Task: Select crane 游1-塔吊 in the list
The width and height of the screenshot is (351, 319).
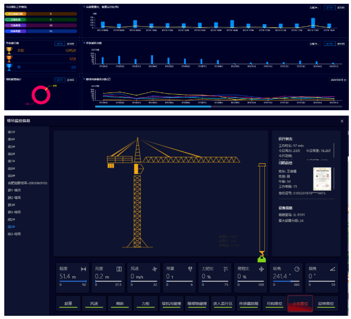Action: click(x=13, y=190)
